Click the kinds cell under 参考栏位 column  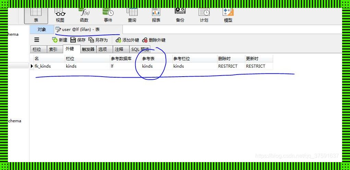(x=195, y=66)
